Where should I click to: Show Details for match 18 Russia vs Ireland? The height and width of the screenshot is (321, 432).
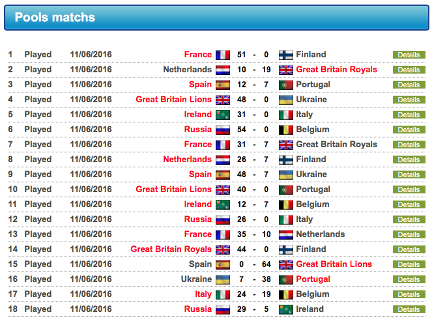pos(409,309)
